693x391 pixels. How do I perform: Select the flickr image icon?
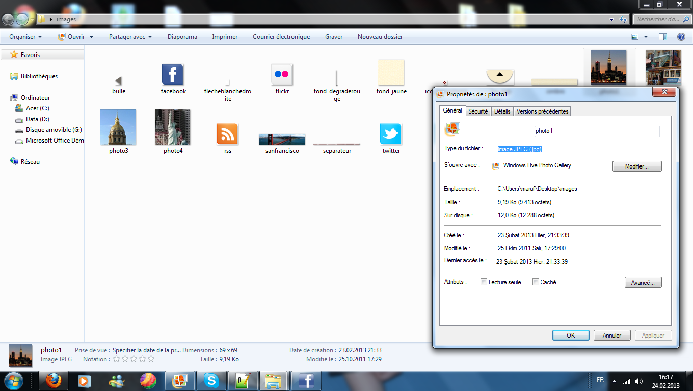281,74
